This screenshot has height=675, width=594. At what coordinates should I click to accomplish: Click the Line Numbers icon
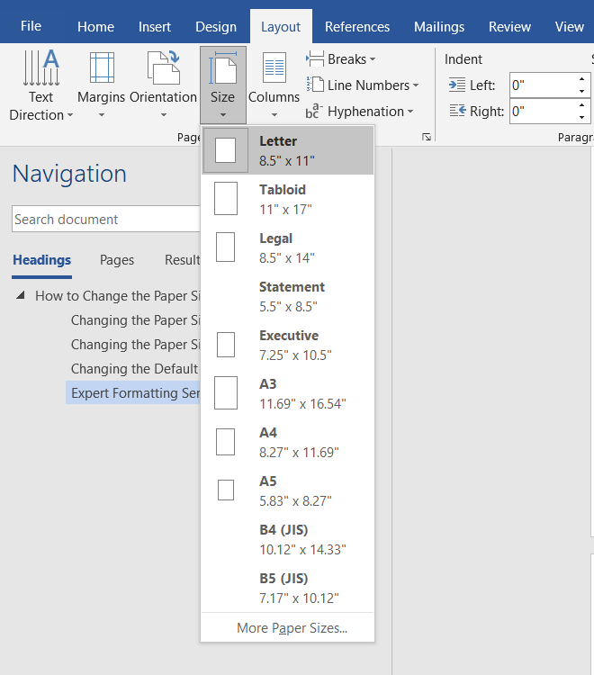tap(315, 85)
